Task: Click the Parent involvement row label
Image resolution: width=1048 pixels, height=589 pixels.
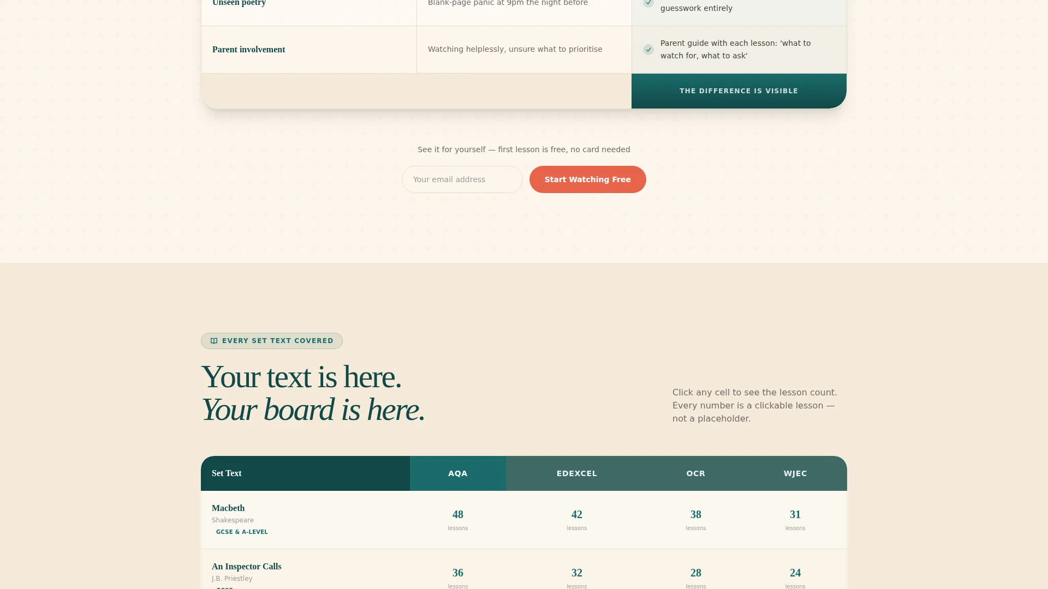Action: [249, 50]
